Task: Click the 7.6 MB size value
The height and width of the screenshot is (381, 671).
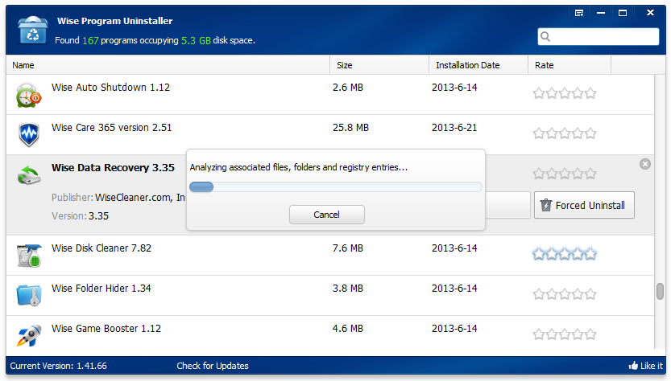Action: pyautogui.click(x=347, y=248)
